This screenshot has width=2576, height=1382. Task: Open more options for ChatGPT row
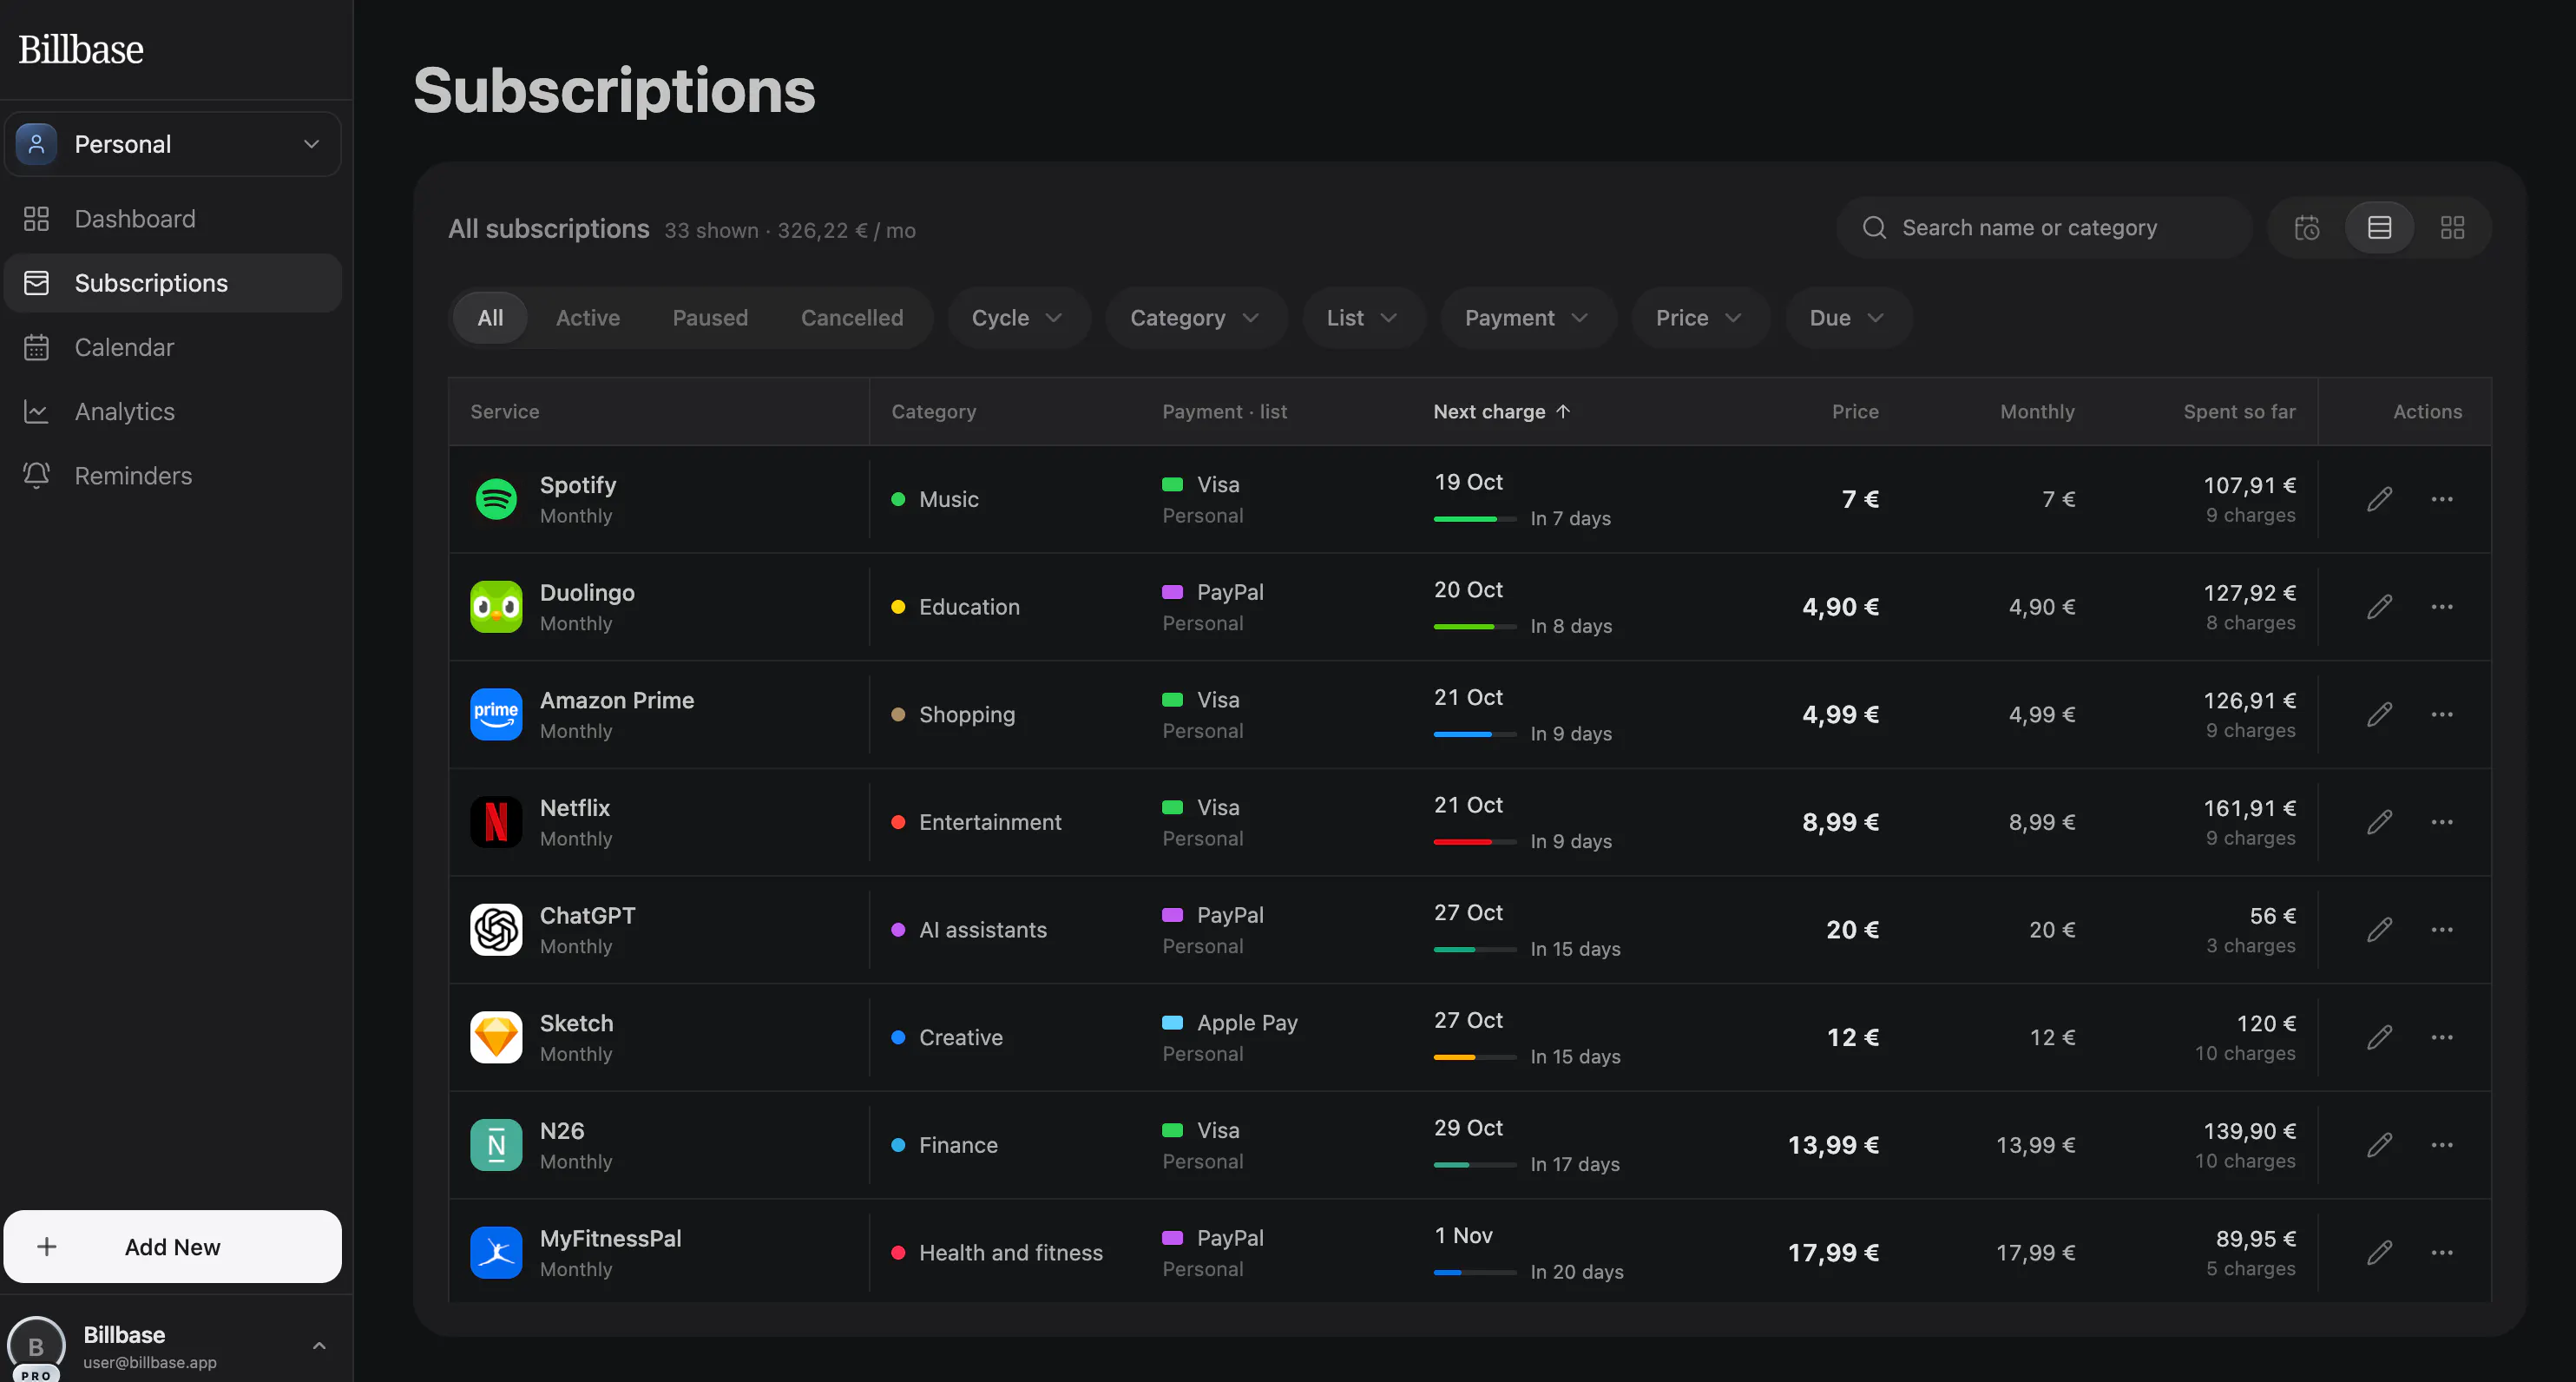2442,930
